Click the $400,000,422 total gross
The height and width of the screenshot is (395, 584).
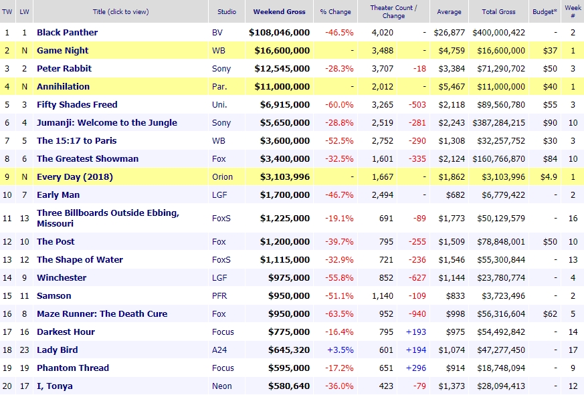pos(499,32)
